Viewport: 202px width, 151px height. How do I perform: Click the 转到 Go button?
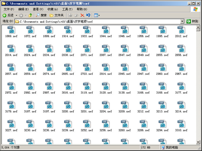(x=192, y=21)
